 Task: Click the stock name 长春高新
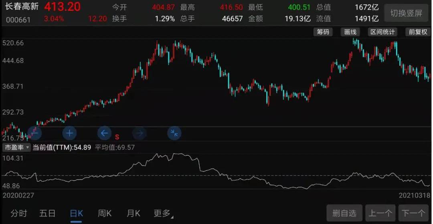tap(22, 6)
